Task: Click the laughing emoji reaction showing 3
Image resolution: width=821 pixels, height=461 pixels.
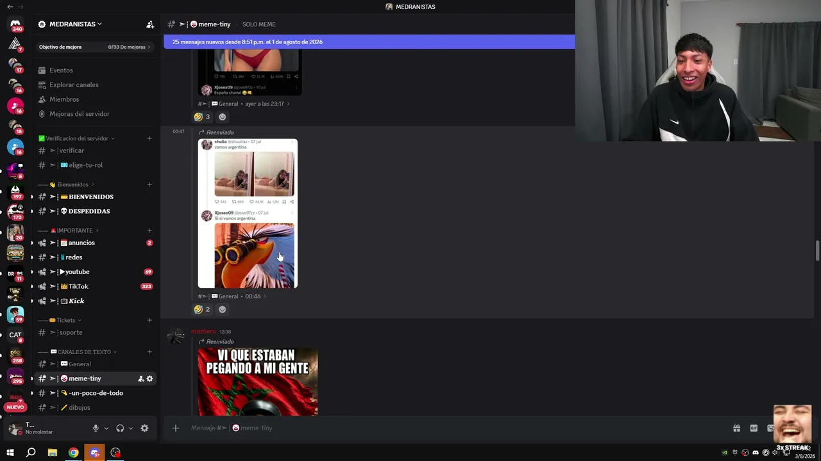Action: 202,117
